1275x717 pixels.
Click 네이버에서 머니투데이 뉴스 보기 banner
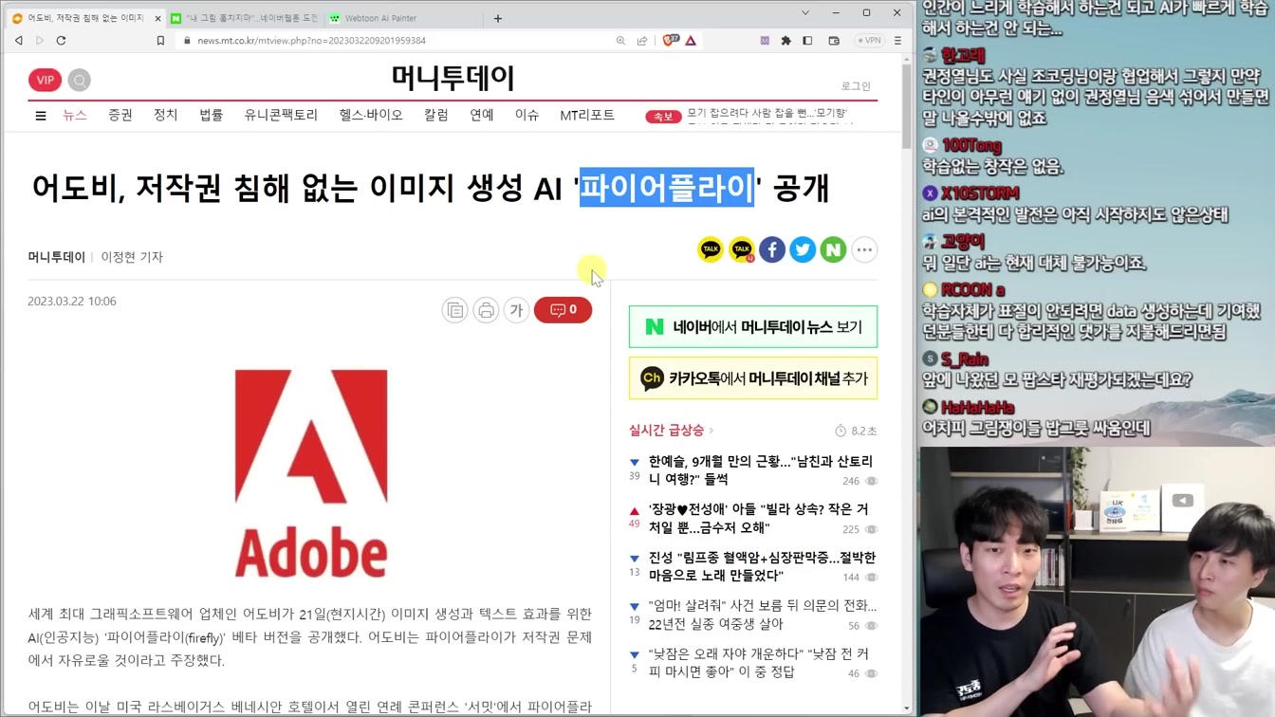click(753, 327)
